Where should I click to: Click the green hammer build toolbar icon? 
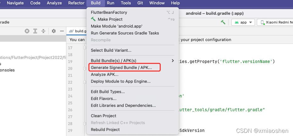tap(223, 22)
